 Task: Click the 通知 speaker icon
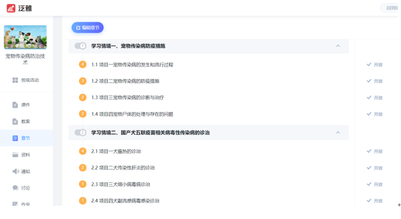(16, 171)
